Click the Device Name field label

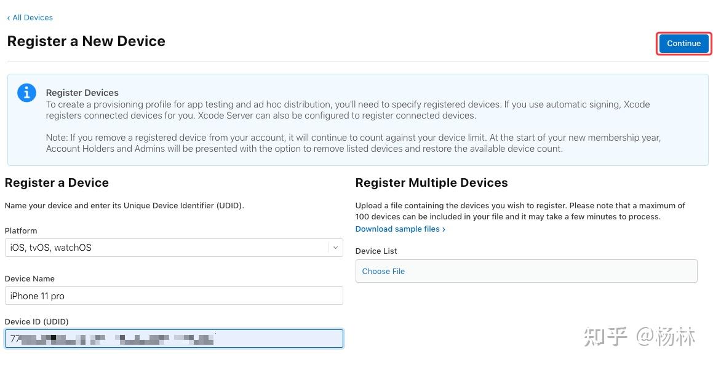[x=30, y=278]
